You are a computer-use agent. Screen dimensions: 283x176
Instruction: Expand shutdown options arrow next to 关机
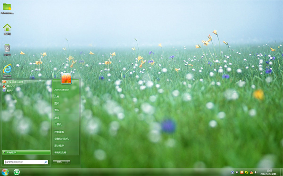(x=68, y=162)
